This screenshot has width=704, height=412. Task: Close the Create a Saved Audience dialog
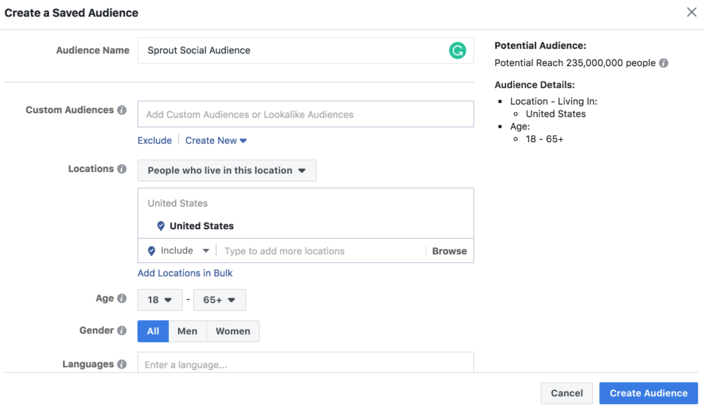692,11
